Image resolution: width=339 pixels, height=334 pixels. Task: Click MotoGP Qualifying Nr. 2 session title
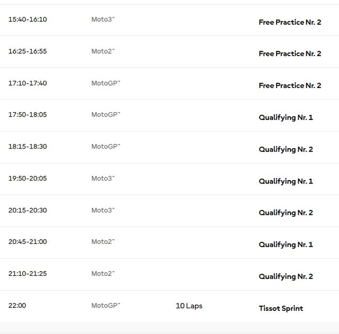286,150
